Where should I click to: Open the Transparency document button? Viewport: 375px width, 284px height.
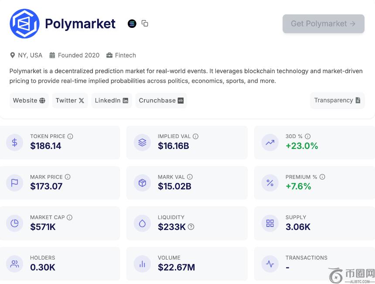click(x=337, y=100)
